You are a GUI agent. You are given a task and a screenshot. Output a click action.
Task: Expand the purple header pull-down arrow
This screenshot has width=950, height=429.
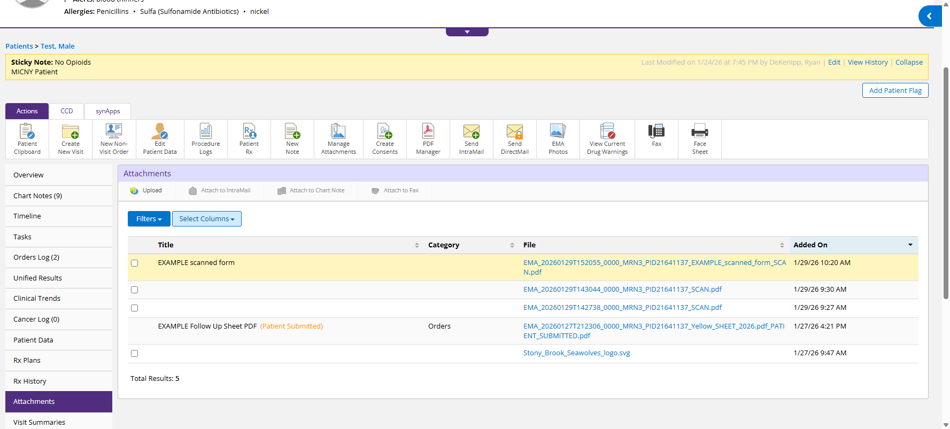[467, 32]
